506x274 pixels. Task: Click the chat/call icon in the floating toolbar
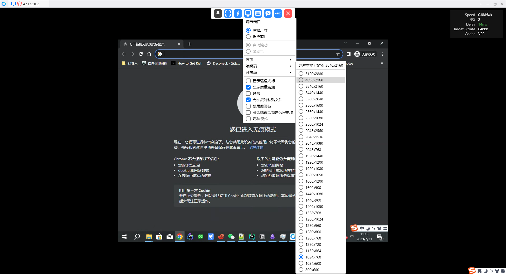(268, 13)
